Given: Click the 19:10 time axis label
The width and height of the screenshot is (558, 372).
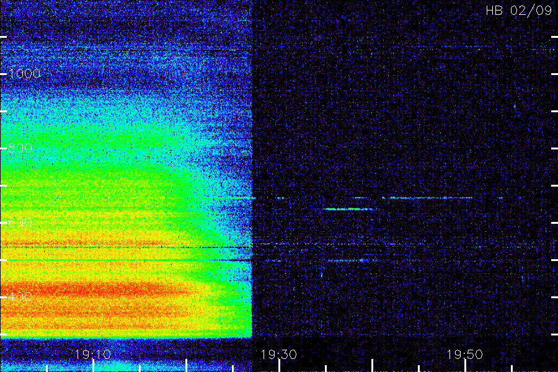Looking at the screenshot, I should [93, 355].
